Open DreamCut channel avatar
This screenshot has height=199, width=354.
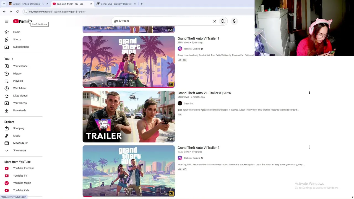[x=180, y=103]
